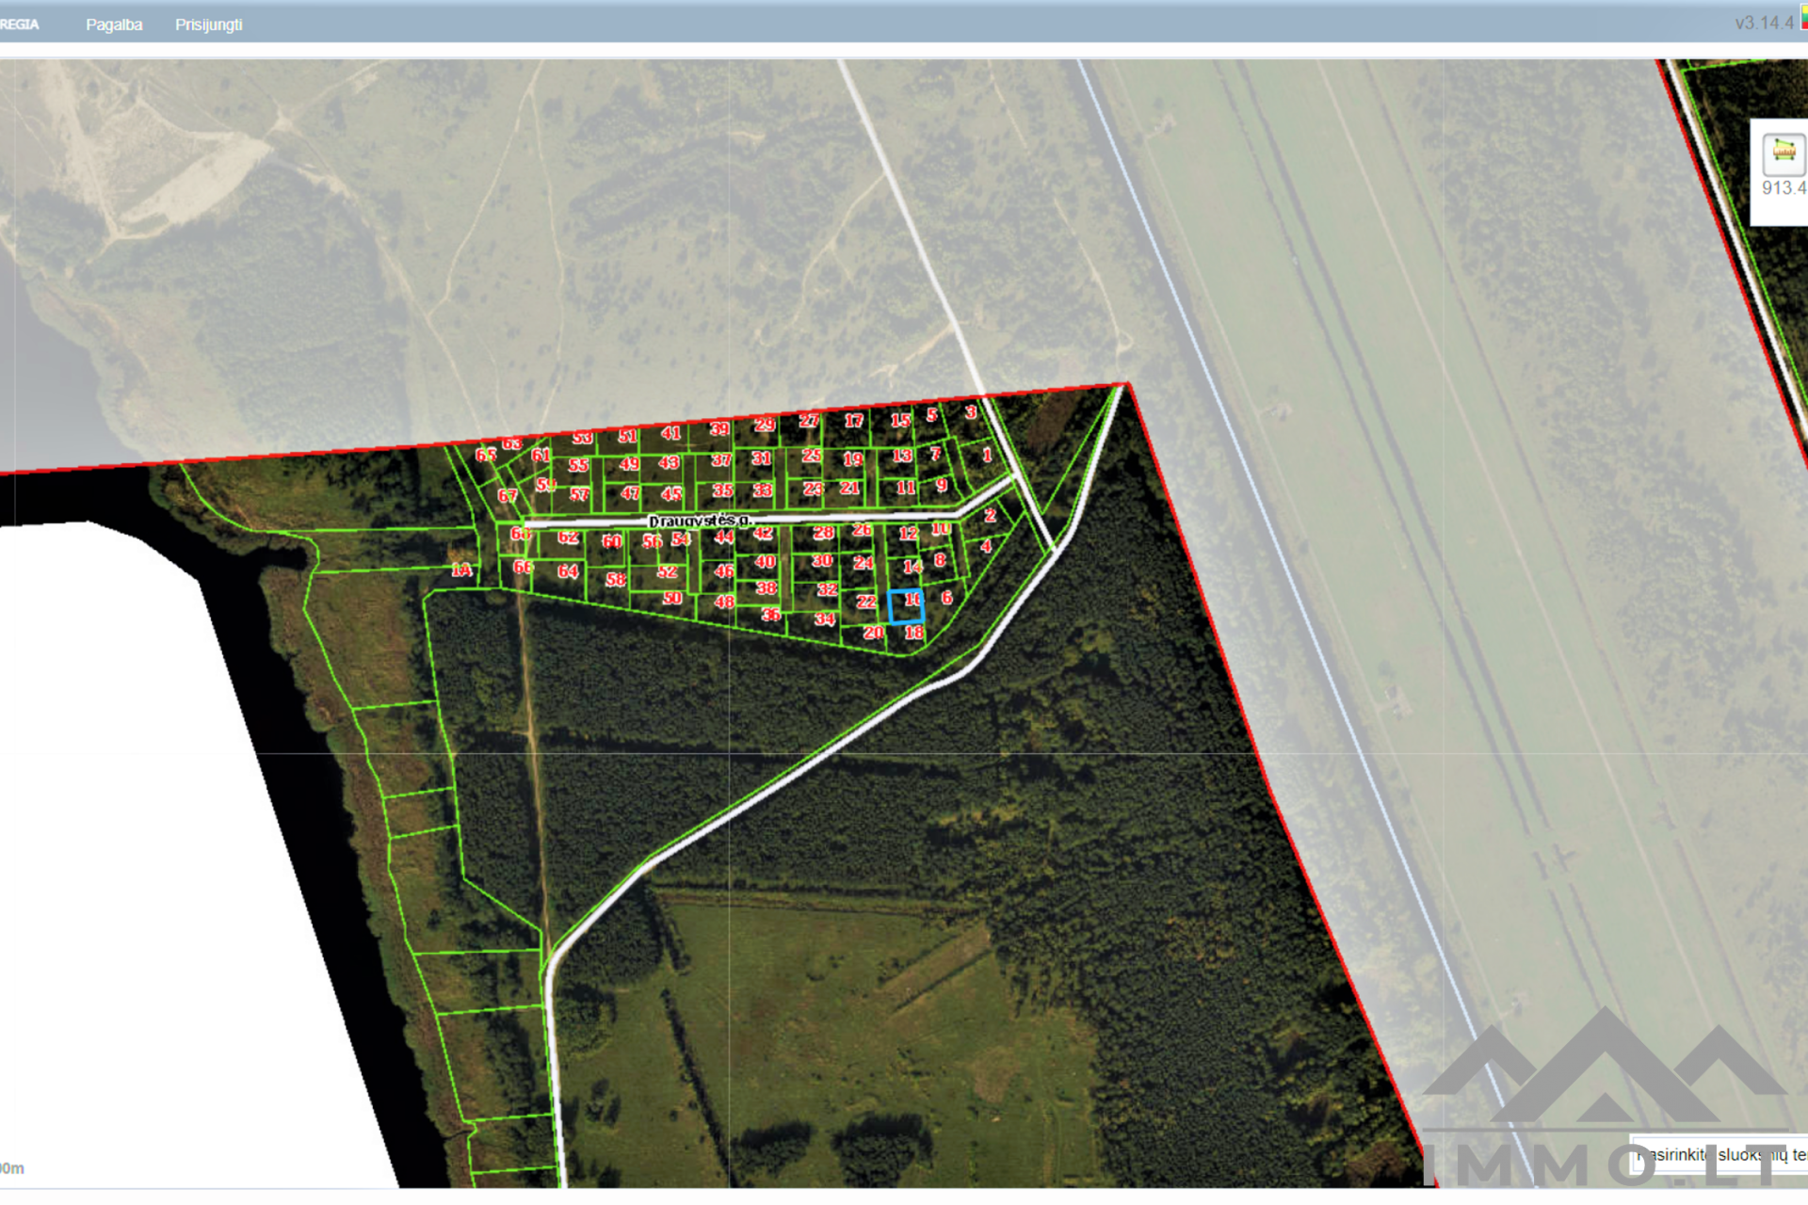Click parcel number 41
The width and height of the screenshot is (1808, 1205).
(670, 433)
